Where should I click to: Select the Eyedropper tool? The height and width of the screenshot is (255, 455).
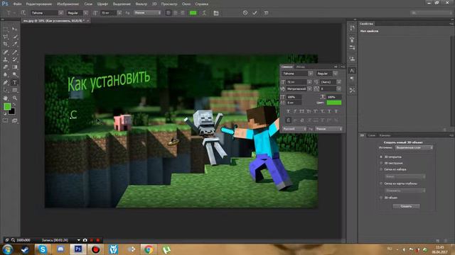point(14,44)
